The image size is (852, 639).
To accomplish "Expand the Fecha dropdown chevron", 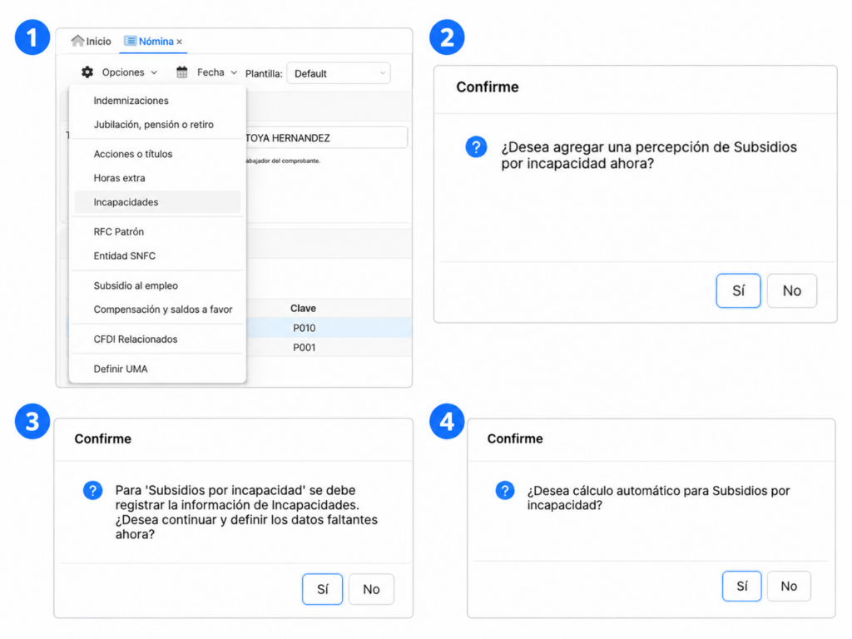I will click(x=234, y=72).
